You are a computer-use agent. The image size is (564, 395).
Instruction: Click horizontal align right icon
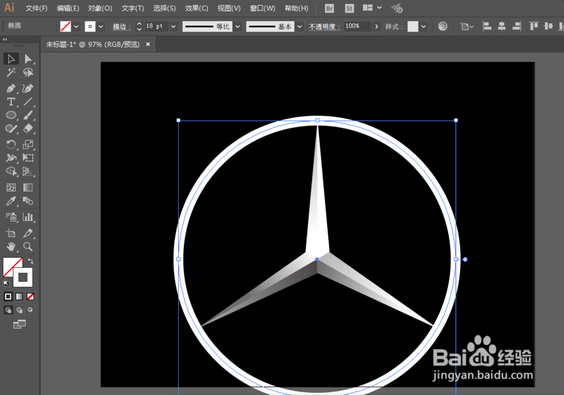517,26
